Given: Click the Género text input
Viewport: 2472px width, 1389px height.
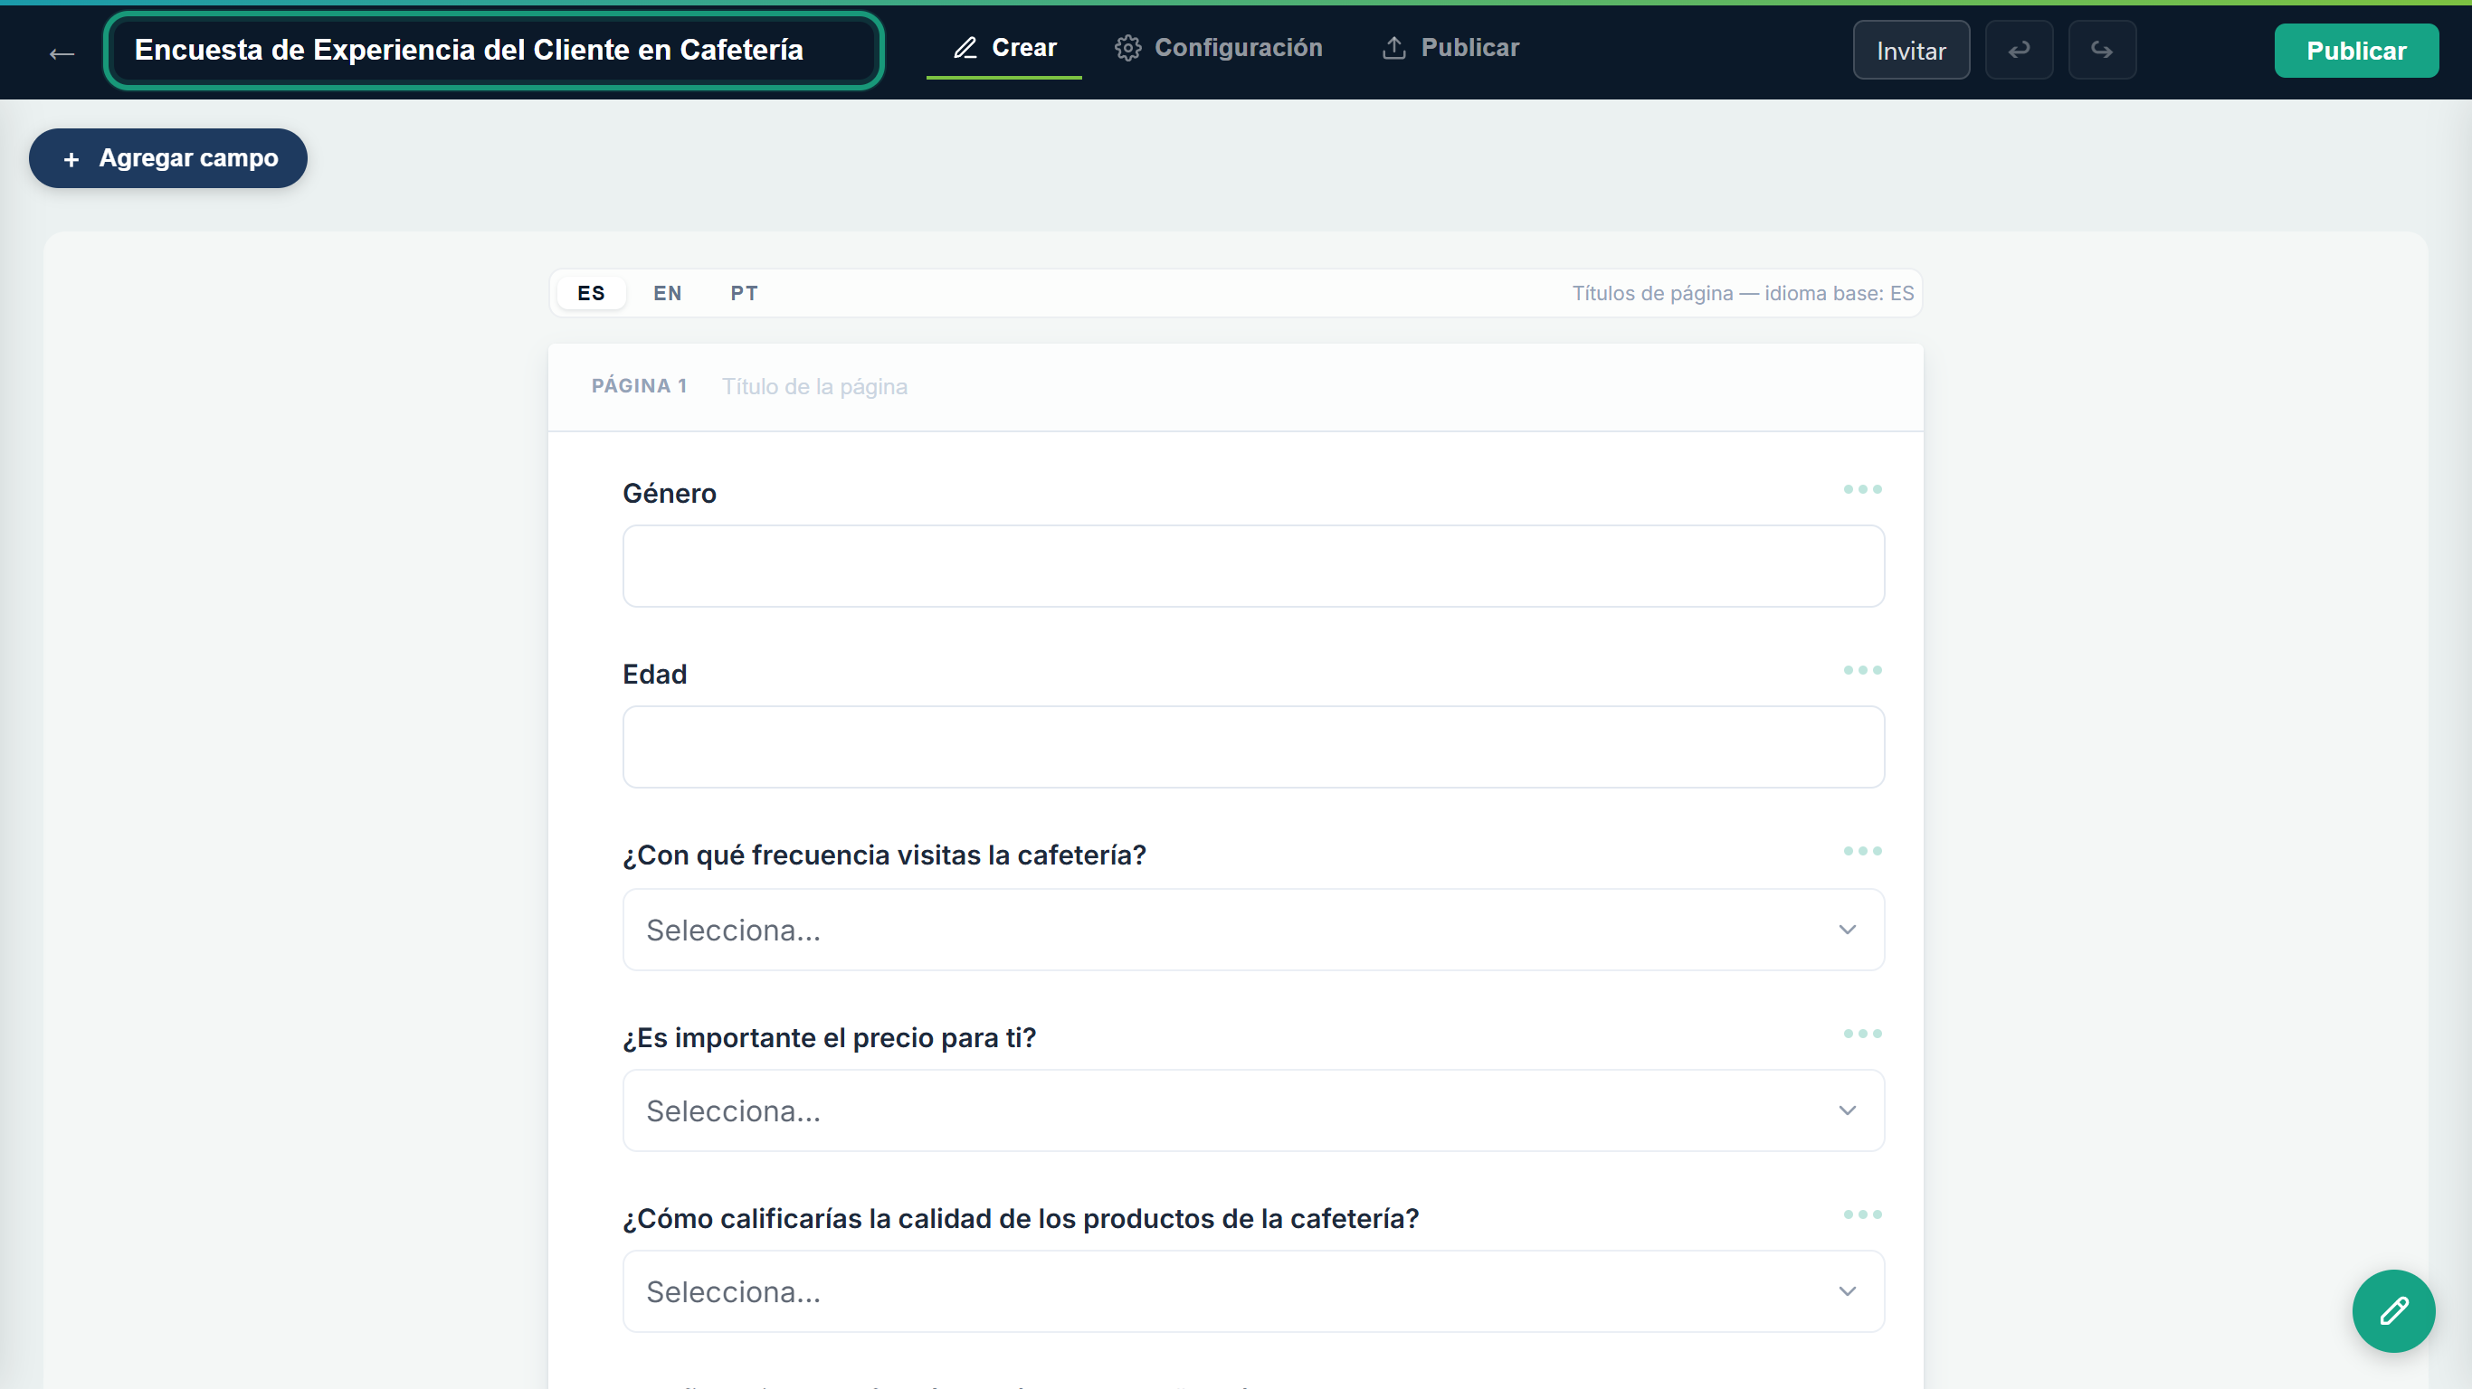Looking at the screenshot, I should coord(1253,566).
